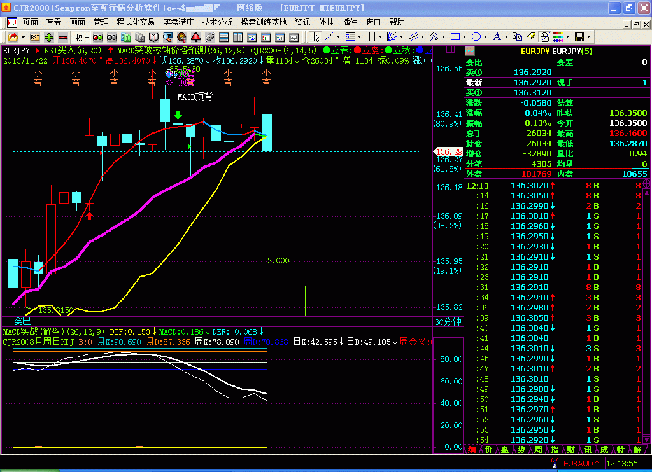Screen dimensions: 652x472
Task: Expand the save disk icon dropdown arrow
Action: (x=589, y=37)
